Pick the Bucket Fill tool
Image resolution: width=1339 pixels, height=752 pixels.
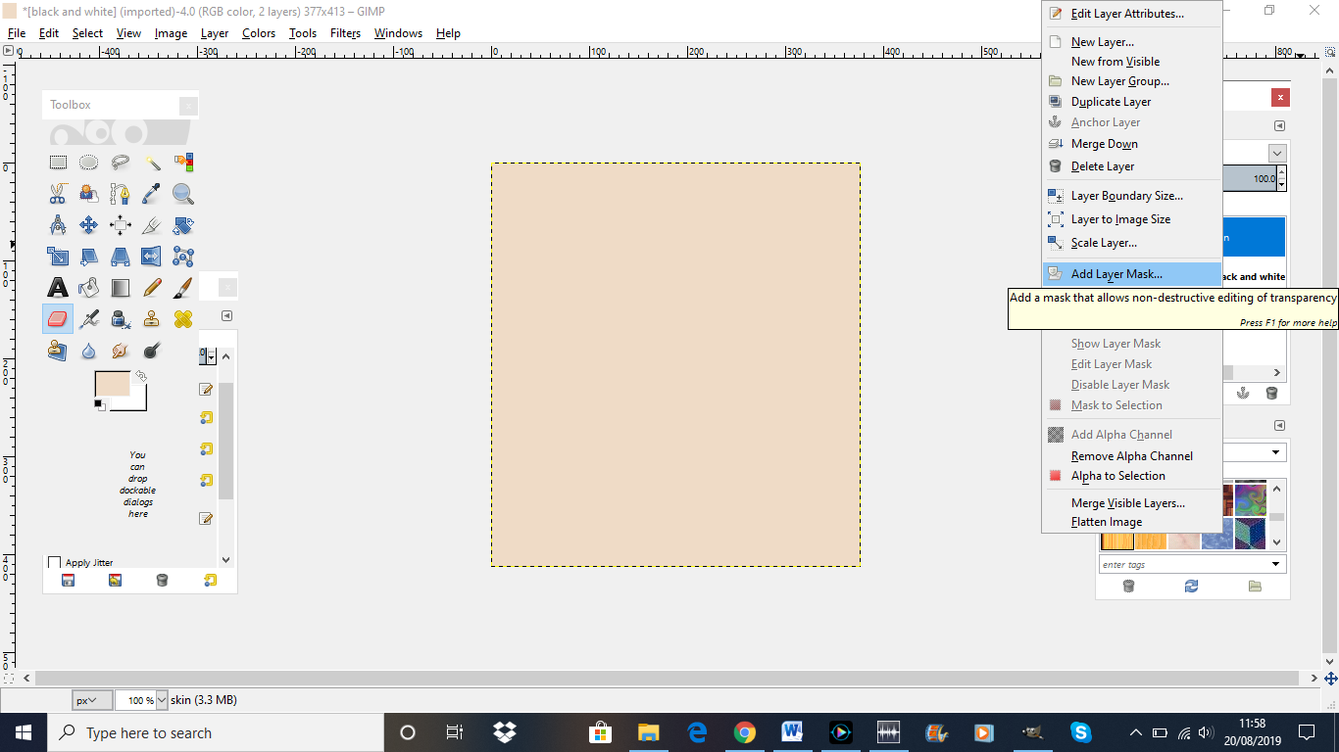tap(88, 287)
